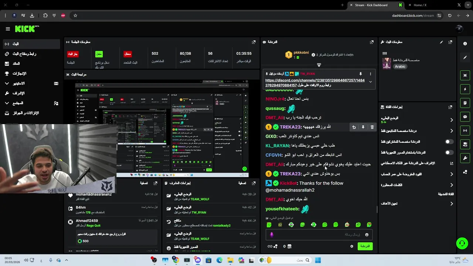Click the info icon in right sidebar

pos(465,44)
